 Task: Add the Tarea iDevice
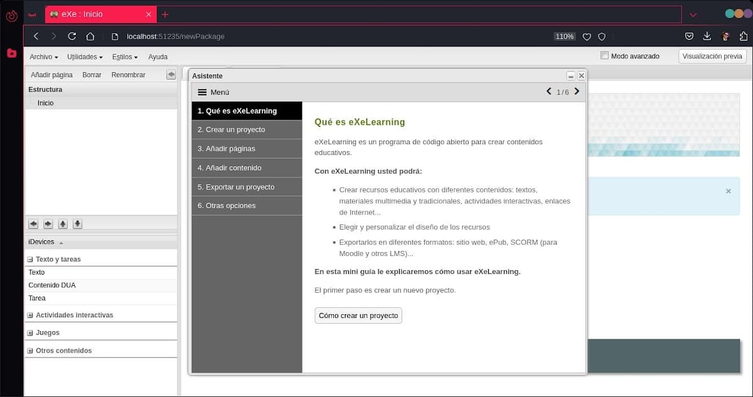pos(101,299)
